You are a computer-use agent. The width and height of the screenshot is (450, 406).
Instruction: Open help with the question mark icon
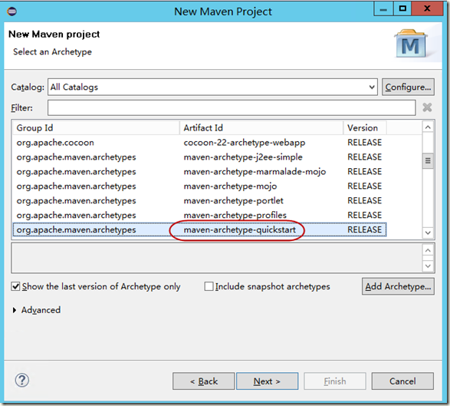click(x=22, y=381)
